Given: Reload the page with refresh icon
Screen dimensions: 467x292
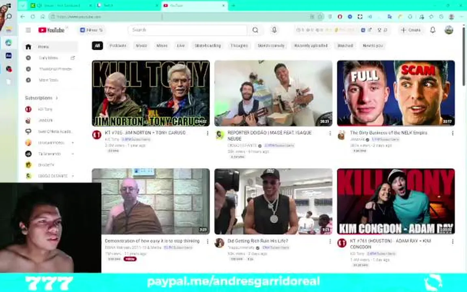Looking at the screenshot, I should (33, 17).
